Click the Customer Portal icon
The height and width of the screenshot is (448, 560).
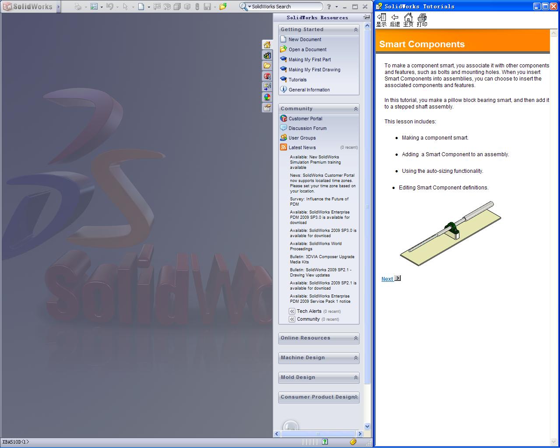(283, 119)
